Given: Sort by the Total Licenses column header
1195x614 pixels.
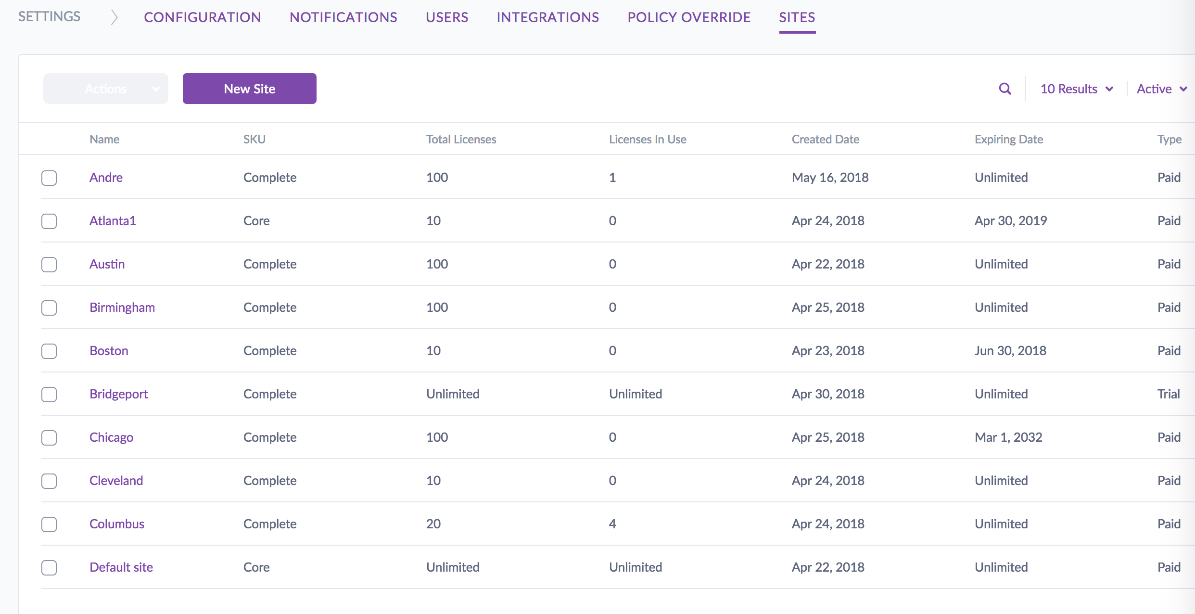Looking at the screenshot, I should pyautogui.click(x=461, y=140).
